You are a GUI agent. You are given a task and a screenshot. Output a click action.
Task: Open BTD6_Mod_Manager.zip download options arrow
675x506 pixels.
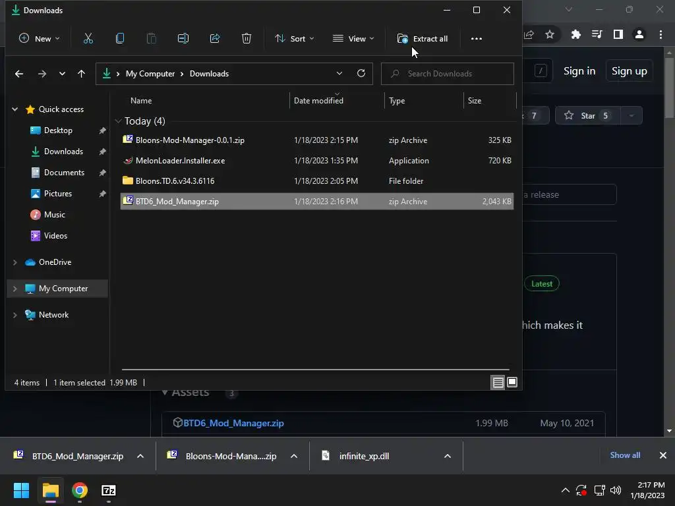coord(140,456)
